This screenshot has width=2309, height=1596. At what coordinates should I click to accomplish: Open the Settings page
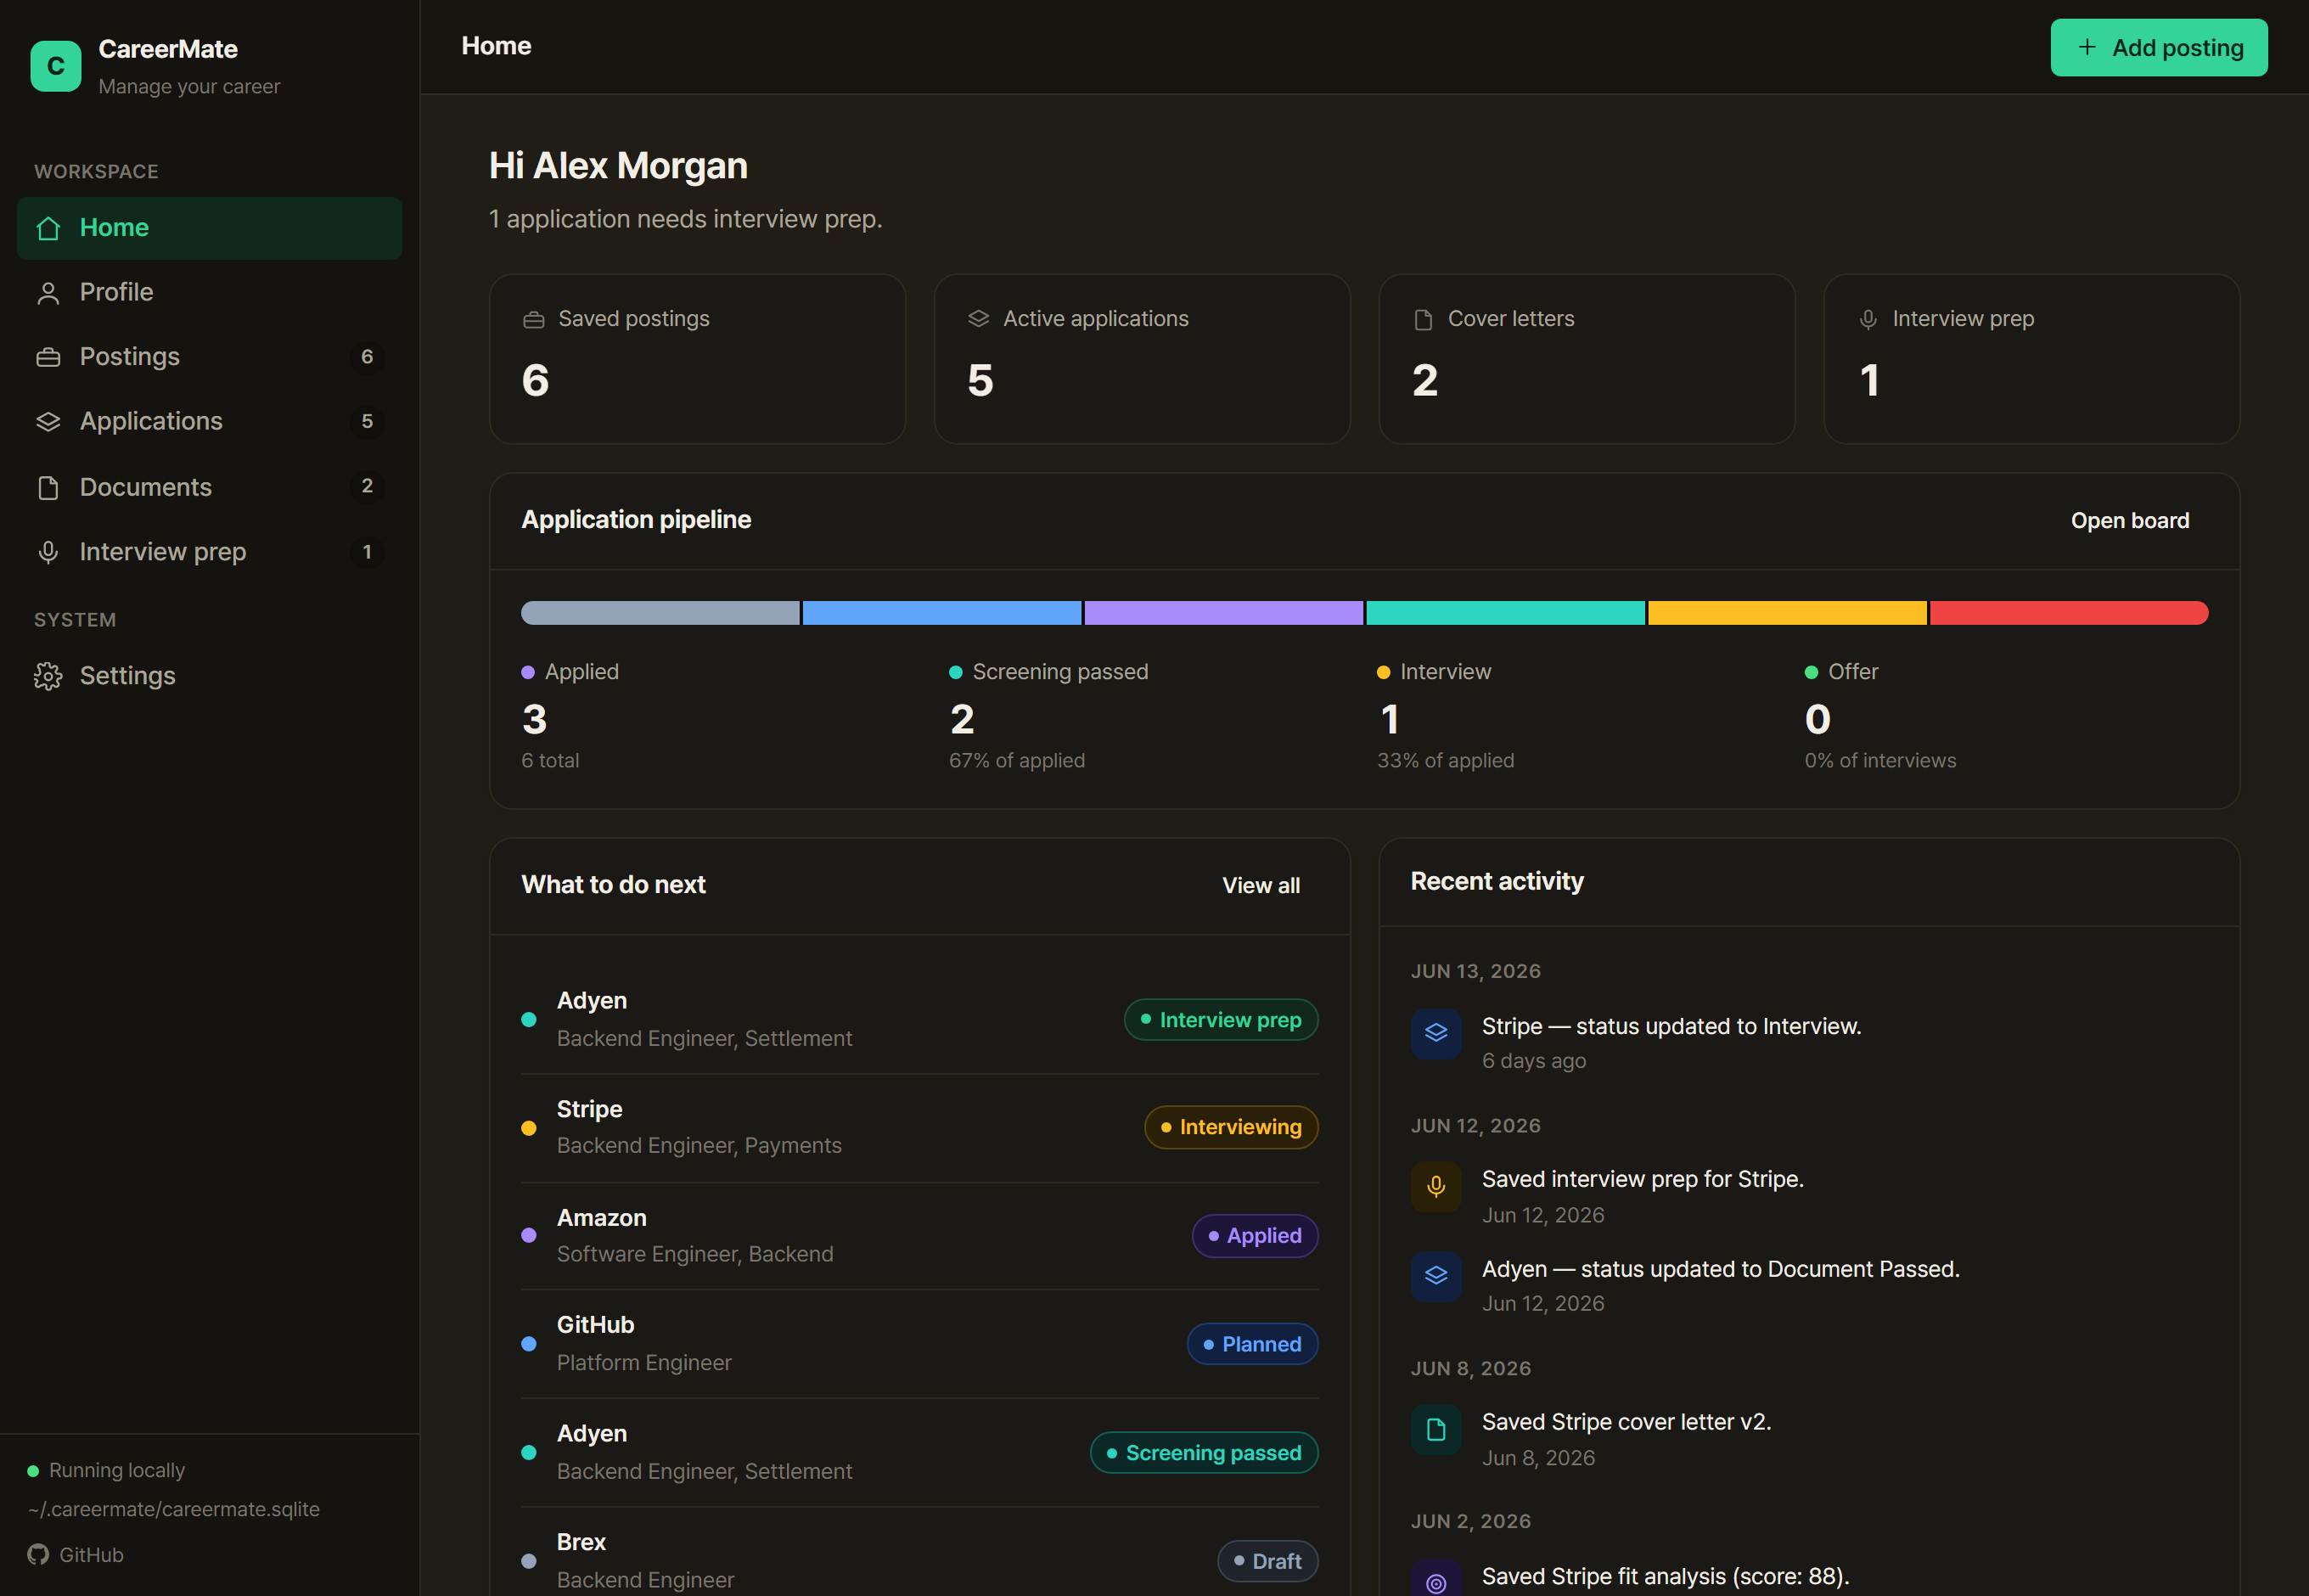pos(210,676)
